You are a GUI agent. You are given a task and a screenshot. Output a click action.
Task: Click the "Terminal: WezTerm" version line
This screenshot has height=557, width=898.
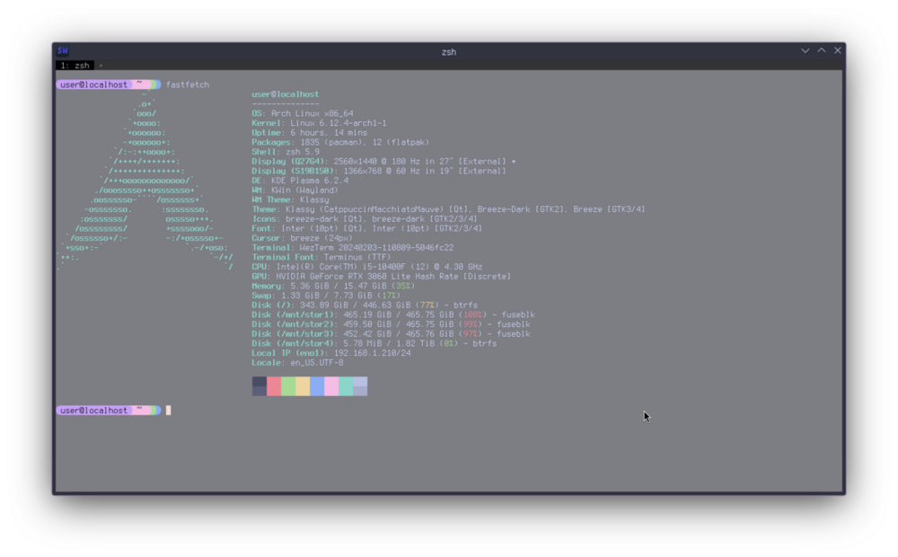pyautogui.click(x=353, y=248)
